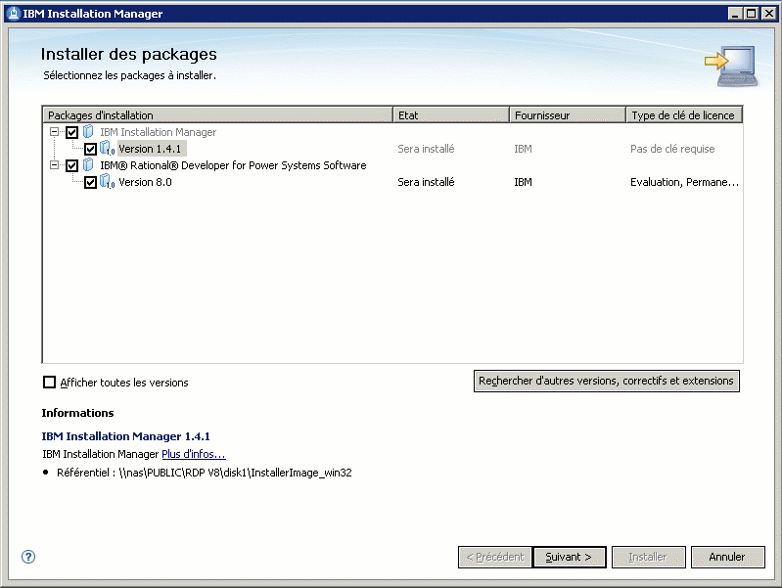Open the Plus d'infos link
The height and width of the screenshot is (588, 782).
point(194,454)
